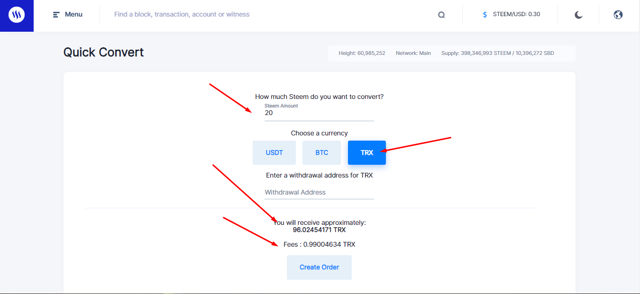The width and height of the screenshot is (640, 294).
Task: Select the BTC currency button
Action: (321, 152)
